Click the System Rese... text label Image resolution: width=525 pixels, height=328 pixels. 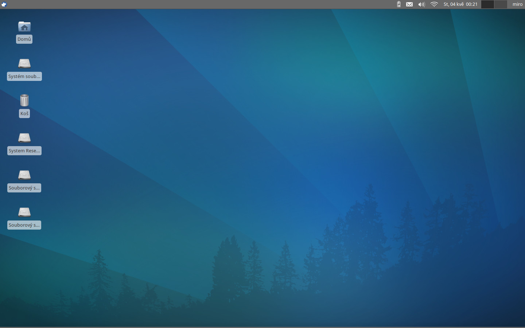coord(24,151)
